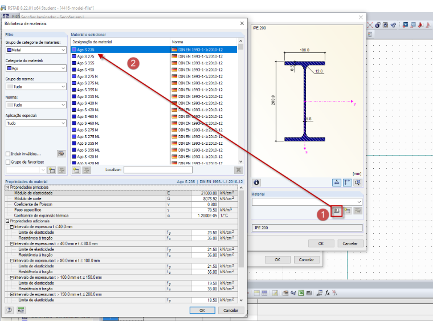
Task: Collapse Propriedades principais section
Action: (7, 188)
